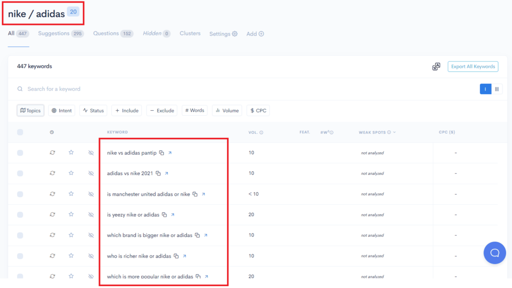Image resolution: width=512 pixels, height=288 pixels.
Task: Switch to the Questions tab
Action: (106, 33)
